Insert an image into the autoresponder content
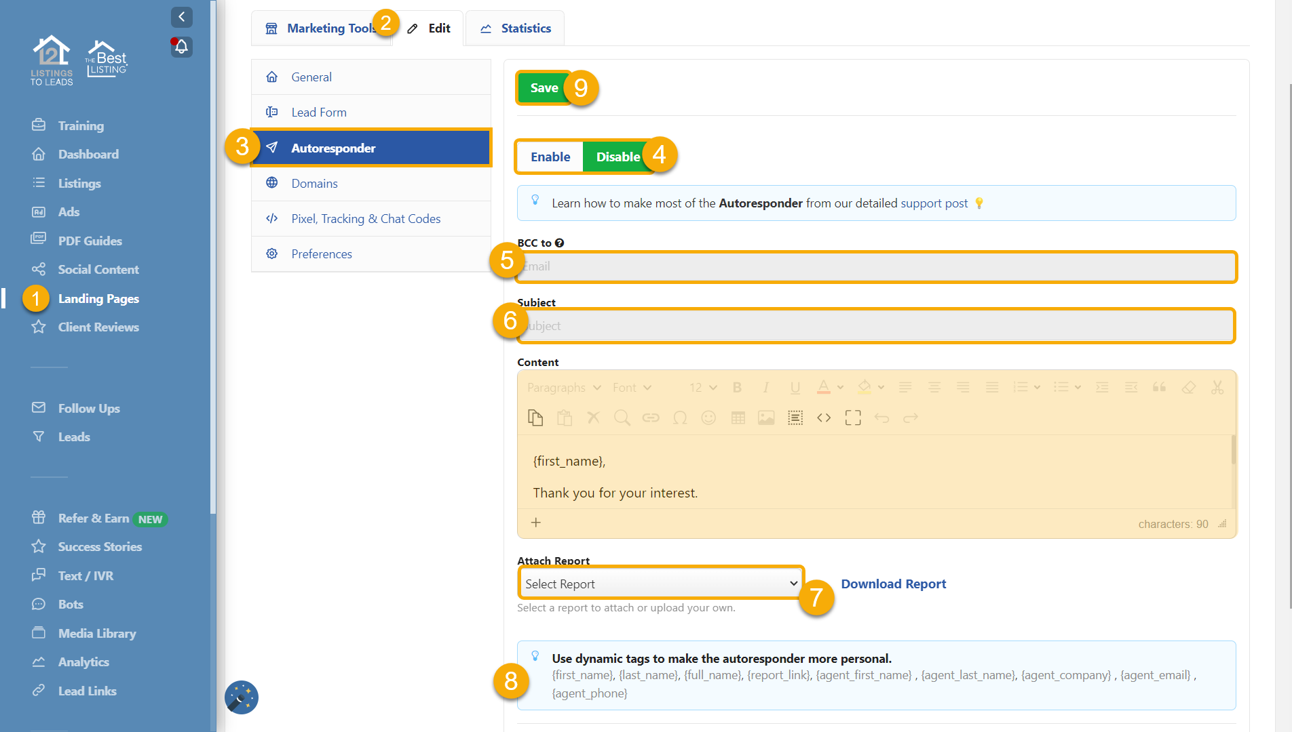Viewport: 1292px width, 732px height. (x=766, y=418)
